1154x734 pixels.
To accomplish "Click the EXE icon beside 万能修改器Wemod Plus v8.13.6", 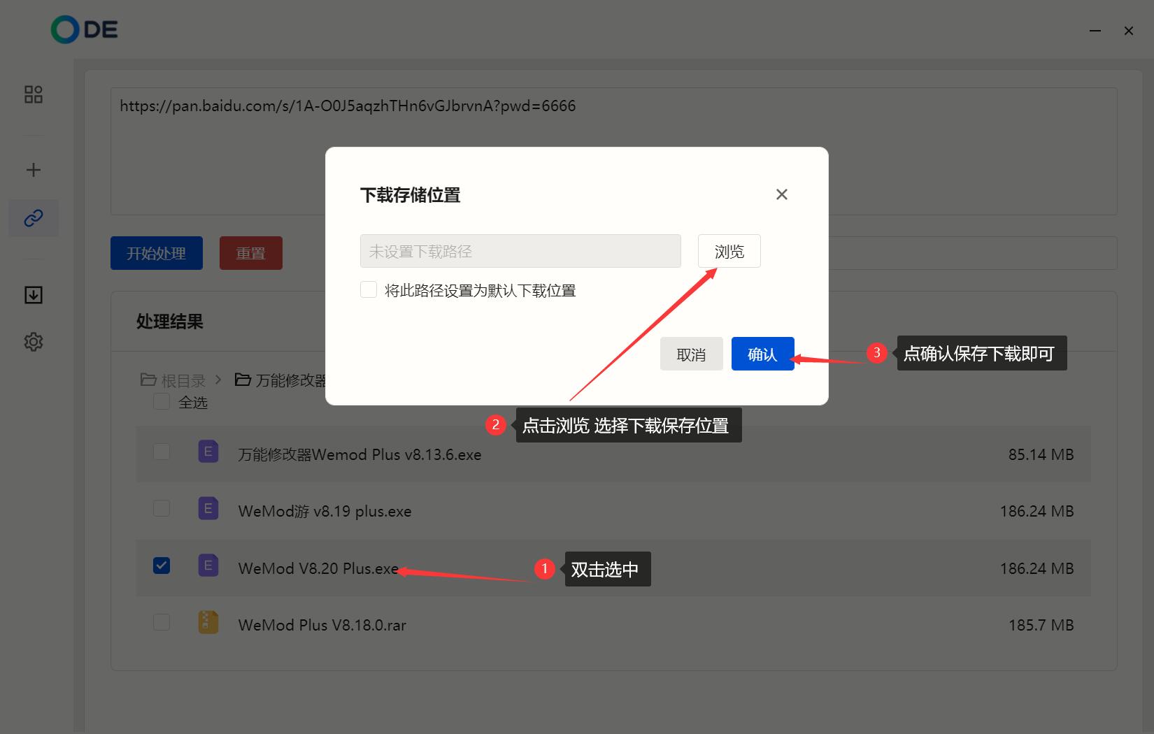I will pyautogui.click(x=208, y=452).
